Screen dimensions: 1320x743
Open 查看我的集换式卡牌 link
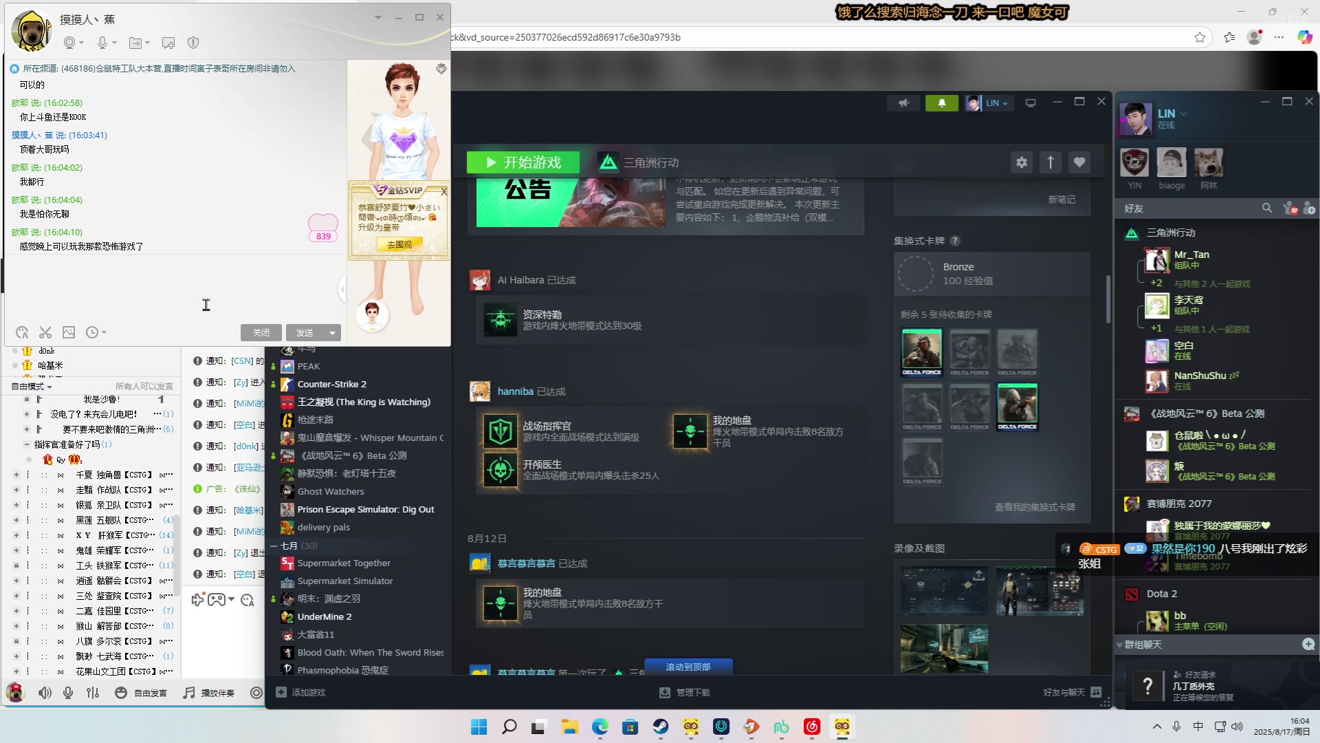1035,507
